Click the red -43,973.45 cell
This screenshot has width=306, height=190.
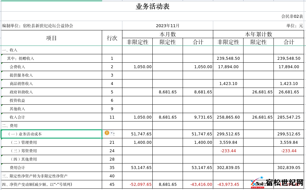click(x=228, y=185)
